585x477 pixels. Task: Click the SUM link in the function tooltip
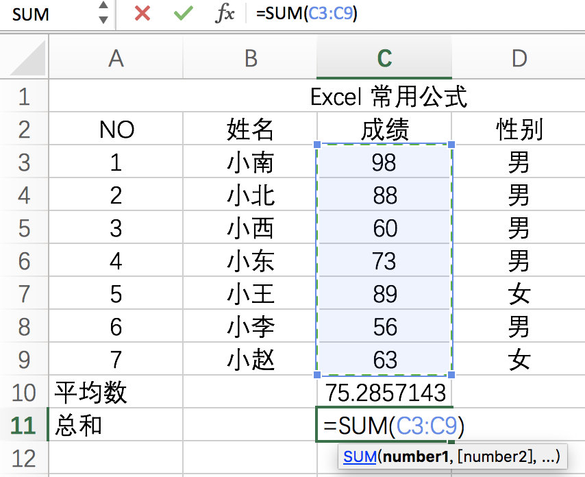(358, 456)
